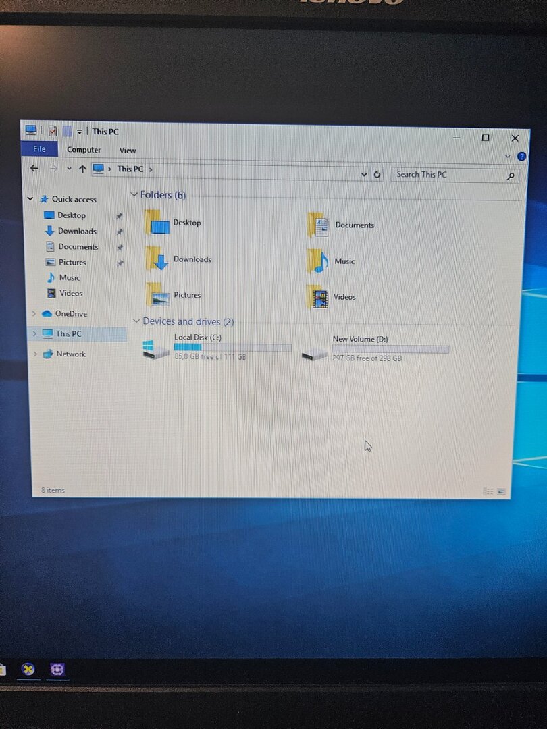Image resolution: width=547 pixels, height=729 pixels.
Task: Open the Music folder icon in Folders
Action: point(317,261)
